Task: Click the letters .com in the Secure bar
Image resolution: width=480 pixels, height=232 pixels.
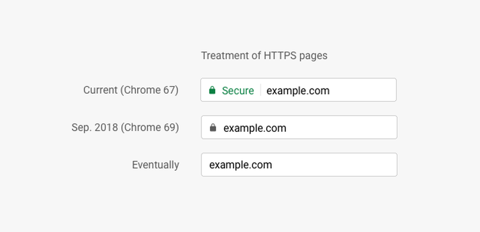Action: tap(318, 91)
